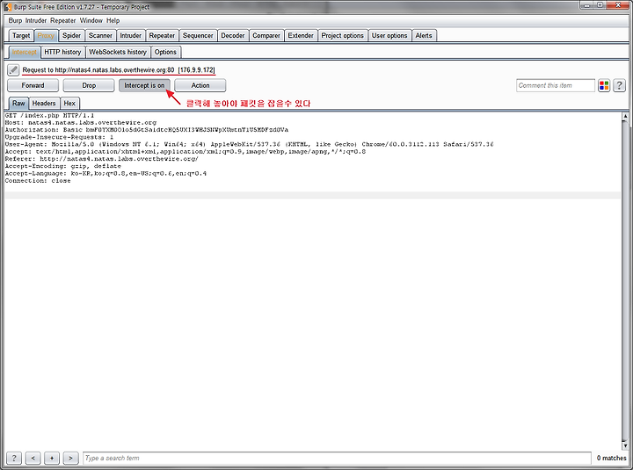Open the help question mark near comment field
Viewport: 633px width, 470px height.
tap(619, 85)
